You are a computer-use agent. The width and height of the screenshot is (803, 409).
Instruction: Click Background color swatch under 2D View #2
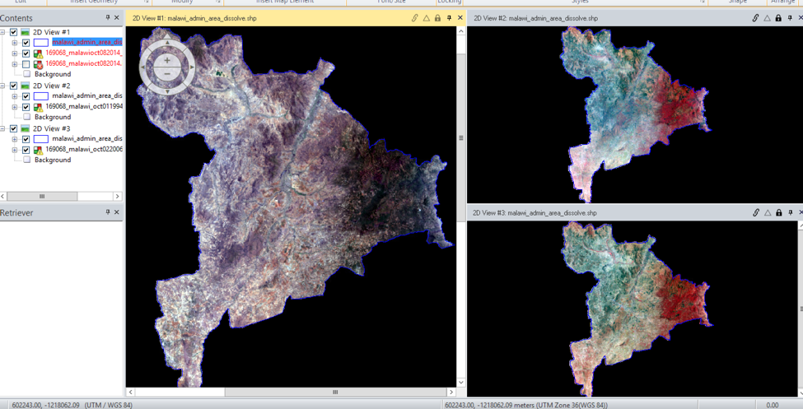(x=26, y=117)
